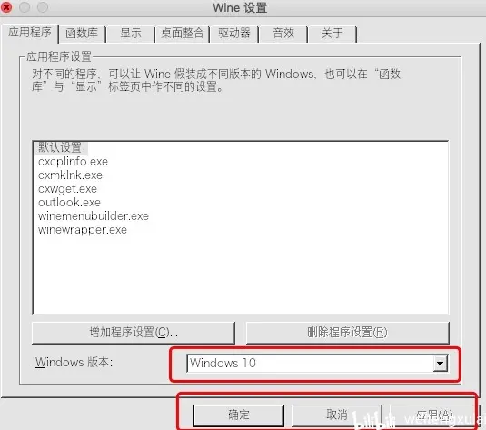Image resolution: width=486 pixels, height=430 pixels.
Task: Click the 删除程序设置(R) button
Action: click(347, 333)
